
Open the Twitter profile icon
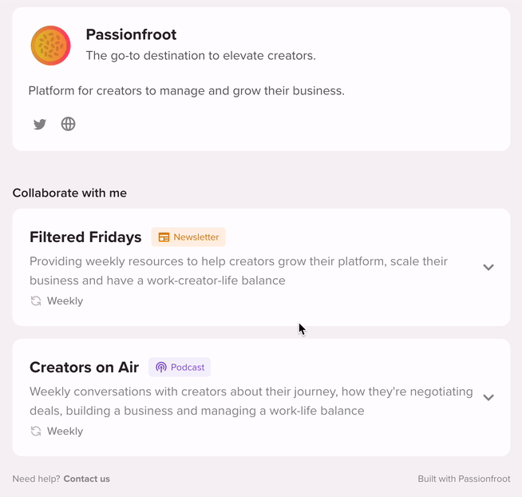click(x=40, y=124)
